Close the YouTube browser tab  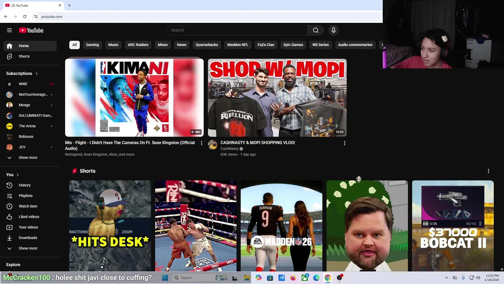pos(60,5)
